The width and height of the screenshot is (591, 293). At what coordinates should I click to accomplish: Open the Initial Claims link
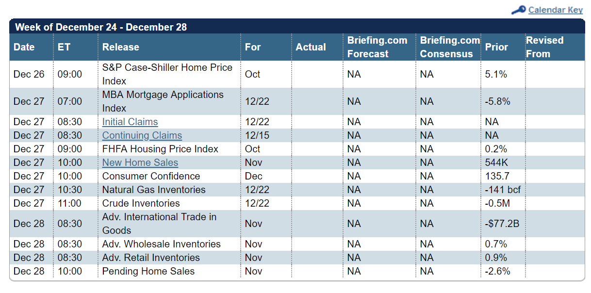tap(130, 122)
